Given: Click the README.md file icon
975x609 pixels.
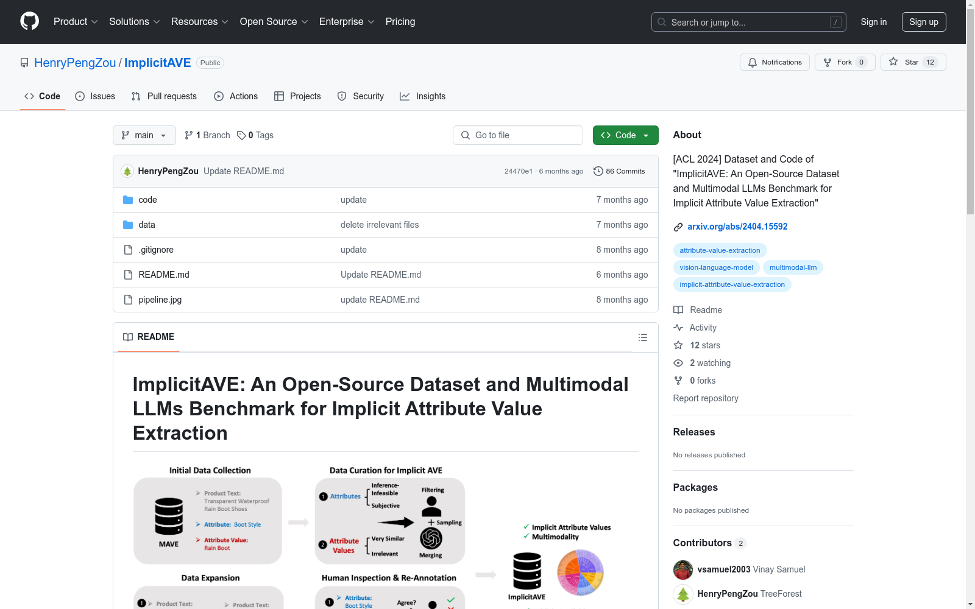Looking at the screenshot, I should [128, 275].
